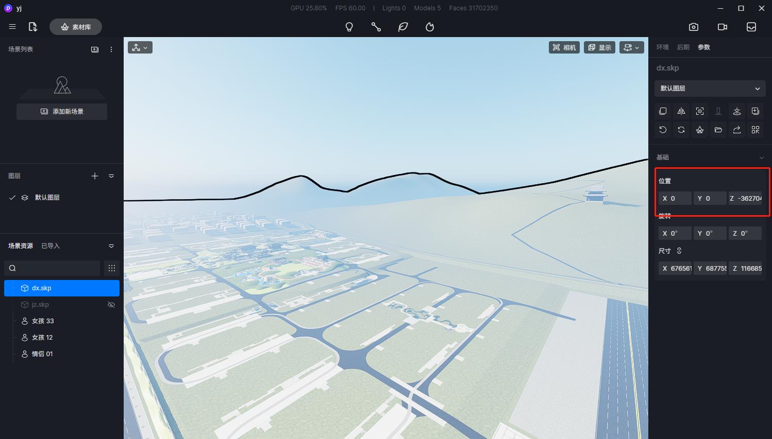
Task: Click the focus on object icon
Action: (x=700, y=111)
